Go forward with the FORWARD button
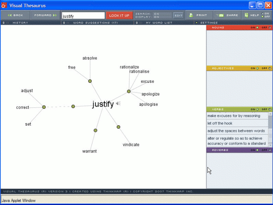The image size is (273, 205). (46, 15)
